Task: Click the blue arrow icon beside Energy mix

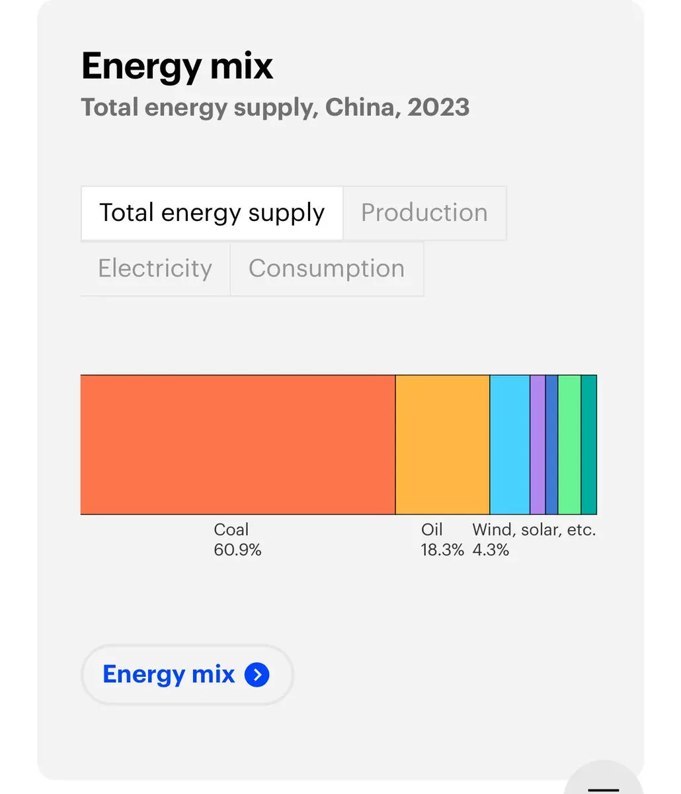Action: click(x=257, y=675)
